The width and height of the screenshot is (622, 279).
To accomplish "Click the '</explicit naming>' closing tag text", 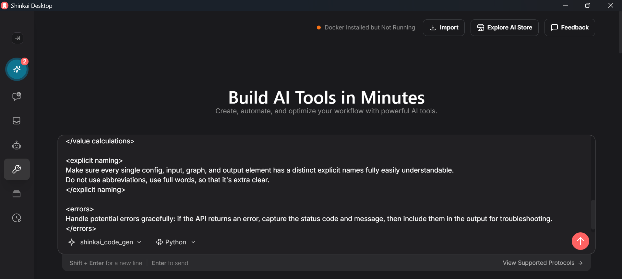I will pos(95,190).
